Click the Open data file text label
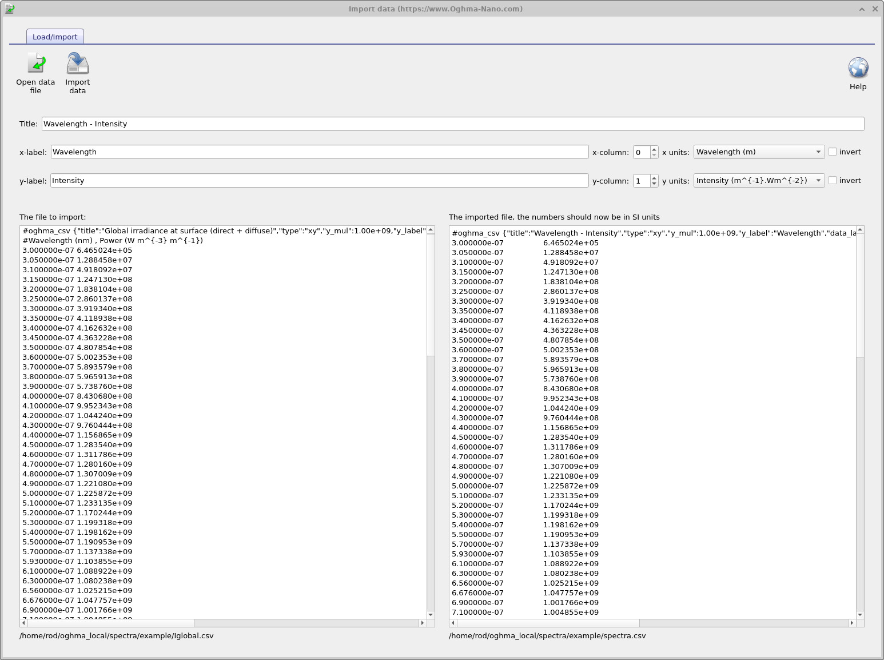Viewport: 884px width, 660px height. point(35,86)
